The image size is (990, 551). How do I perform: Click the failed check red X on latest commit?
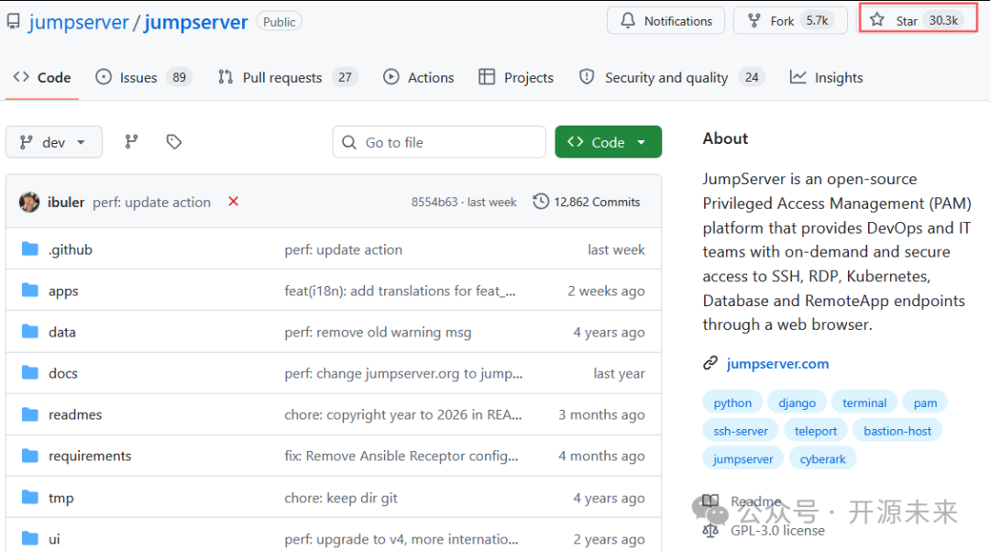pos(233,202)
